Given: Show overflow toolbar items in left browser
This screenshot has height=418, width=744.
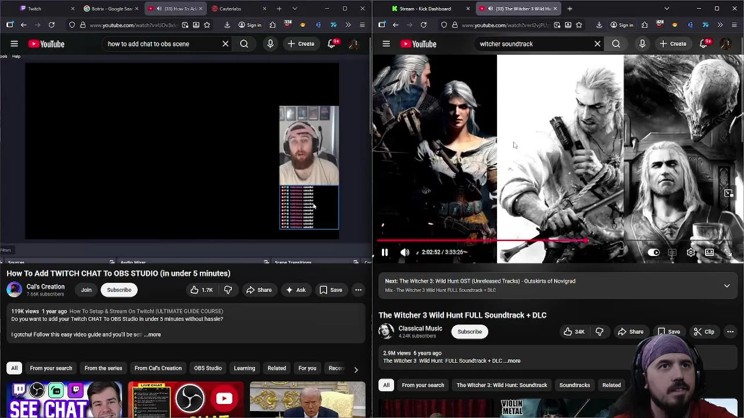Looking at the screenshot, I should coord(348,25).
